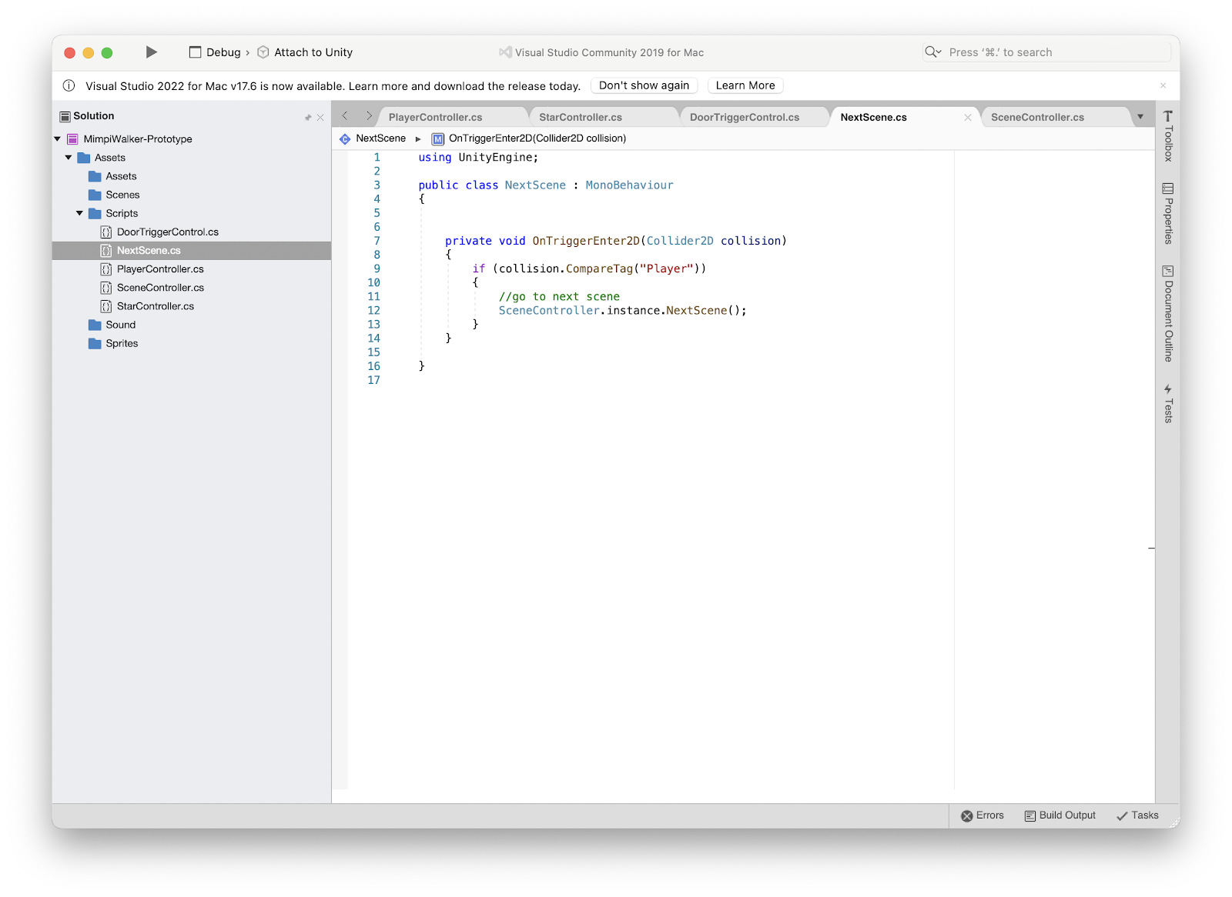Show the Tasks pad

tap(1137, 815)
